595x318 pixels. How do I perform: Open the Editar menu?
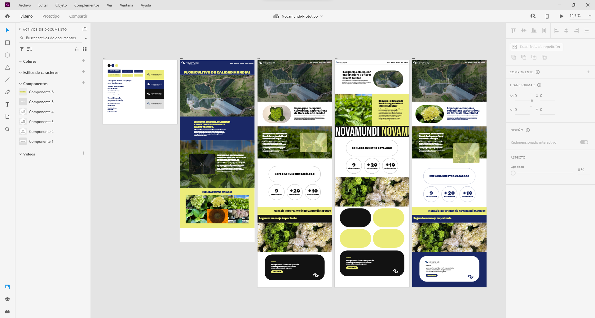click(43, 5)
